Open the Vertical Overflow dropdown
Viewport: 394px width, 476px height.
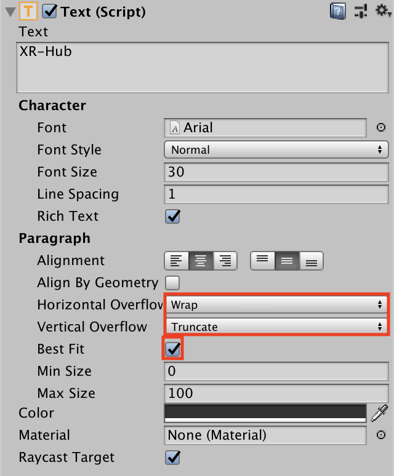point(276,327)
